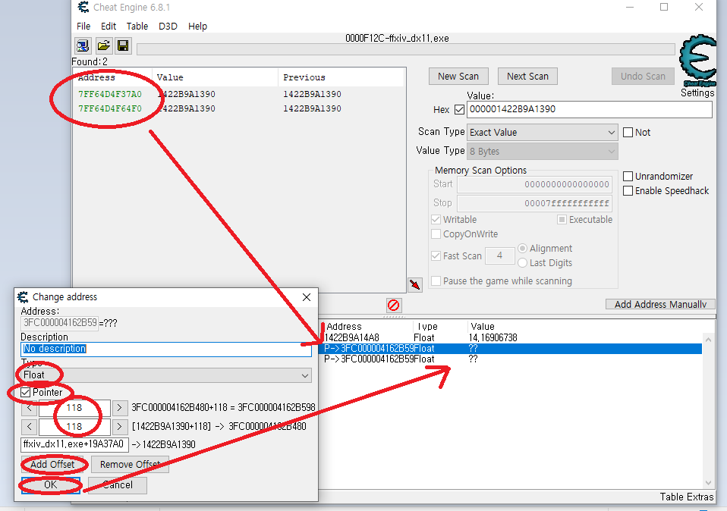Open the process list selector
Image resolution: width=727 pixels, height=511 pixels.
[x=82, y=45]
